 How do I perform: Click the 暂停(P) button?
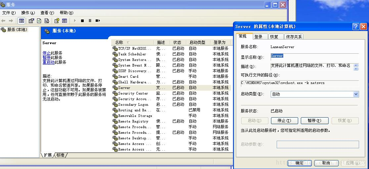(x=315, y=121)
